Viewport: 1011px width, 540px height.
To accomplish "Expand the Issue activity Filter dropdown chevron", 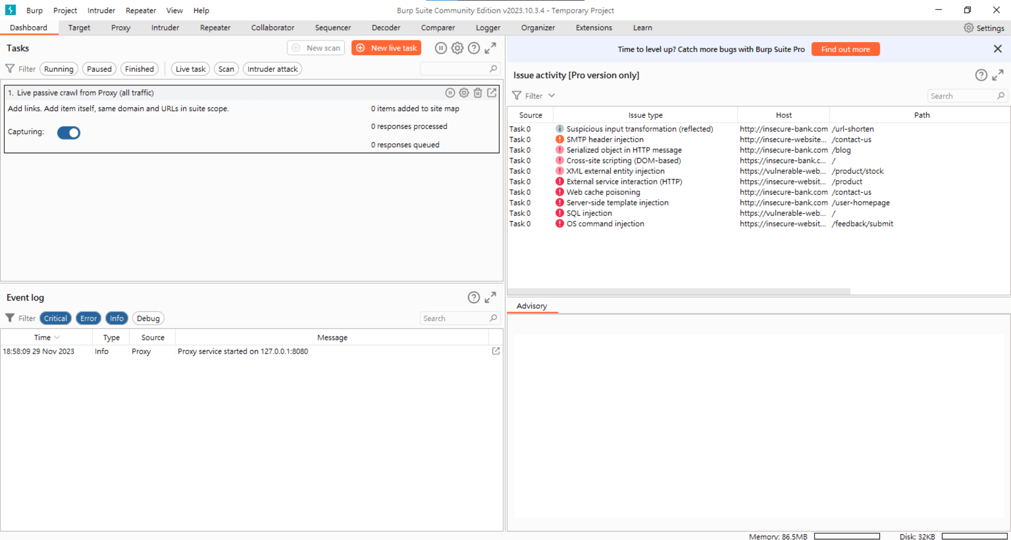I will (x=551, y=95).
